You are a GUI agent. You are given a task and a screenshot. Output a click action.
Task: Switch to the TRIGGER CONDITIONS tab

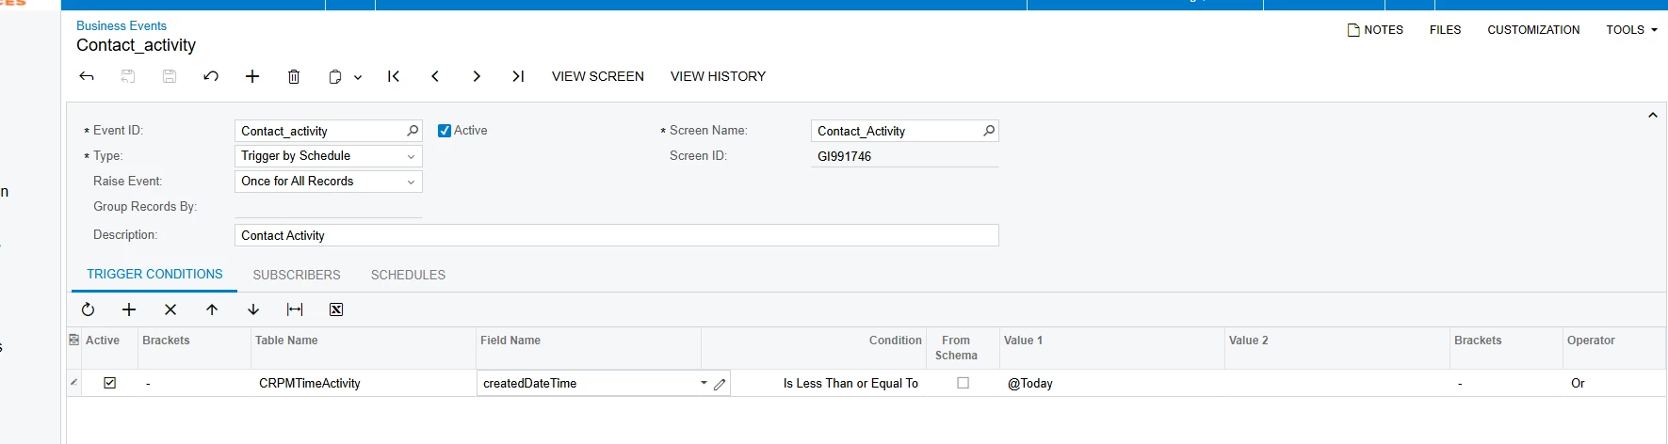click(154, 274)
